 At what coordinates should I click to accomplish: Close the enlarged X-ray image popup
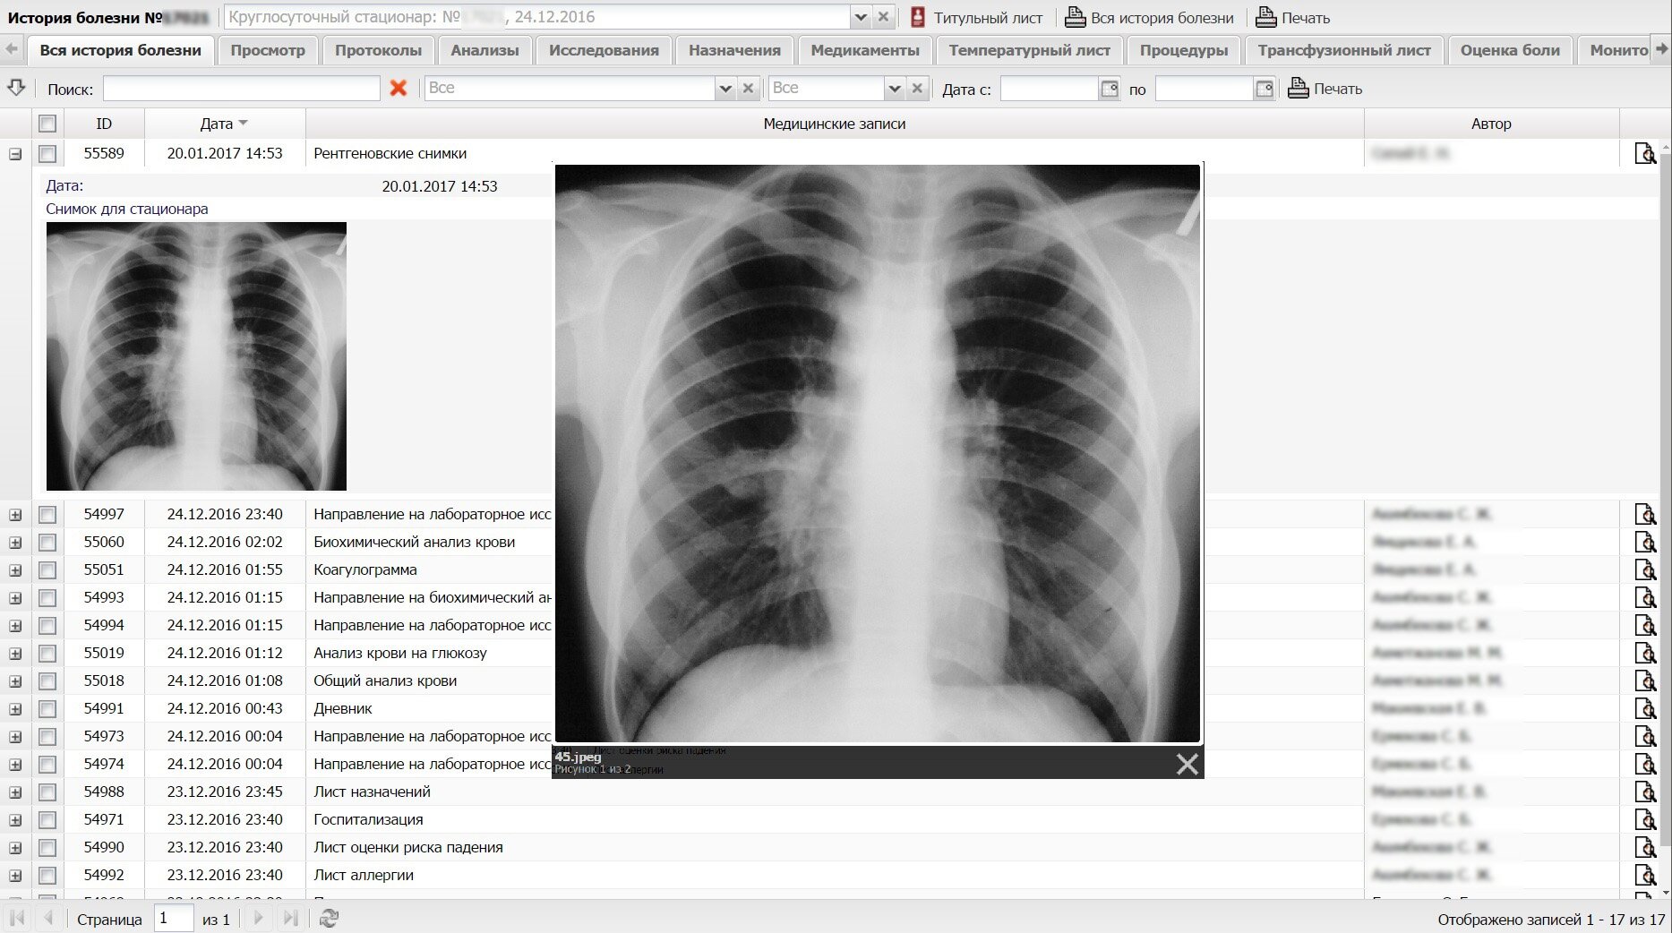(x=1187, y=764)
